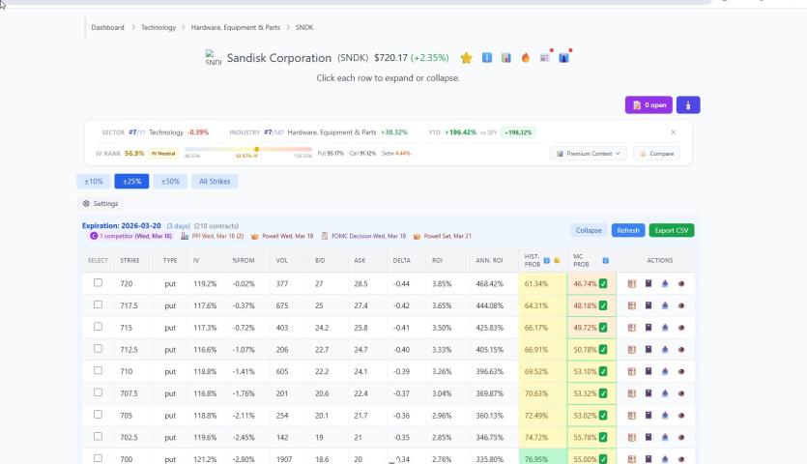
Task: Click the Powell Sat, Mar 21 event tag
Action: (442, 236)
